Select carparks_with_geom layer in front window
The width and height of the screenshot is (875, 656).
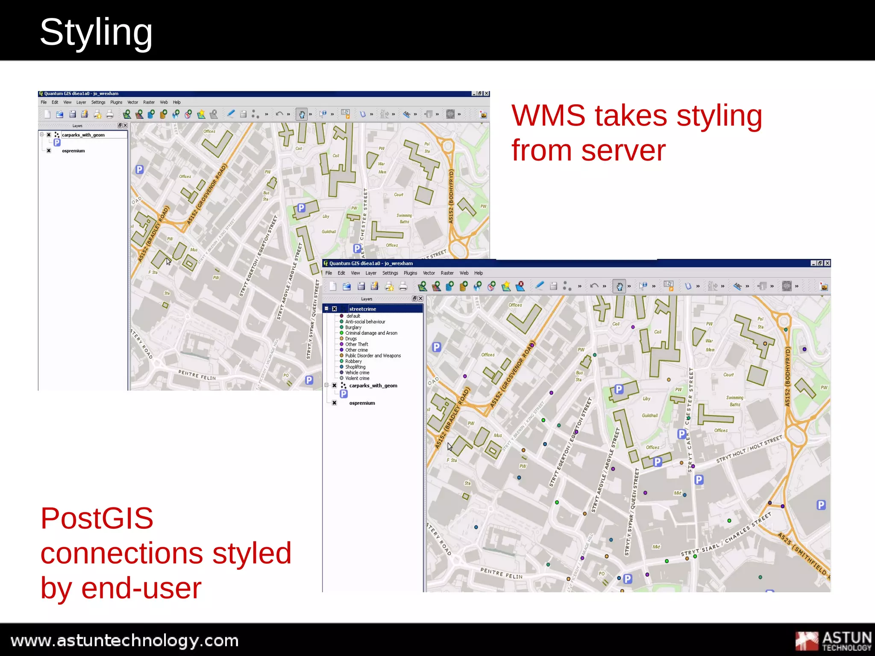[x=373, y=386]
